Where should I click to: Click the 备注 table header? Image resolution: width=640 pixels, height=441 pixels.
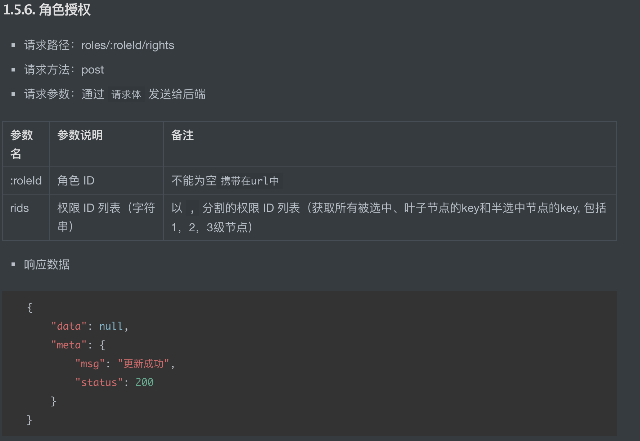390,144
